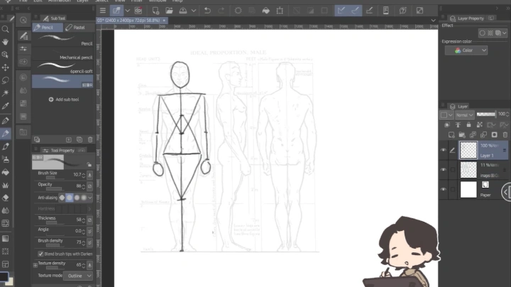511x287 pixels.
Task: Click the New layer folder icon
Action: tap(462, 135)
